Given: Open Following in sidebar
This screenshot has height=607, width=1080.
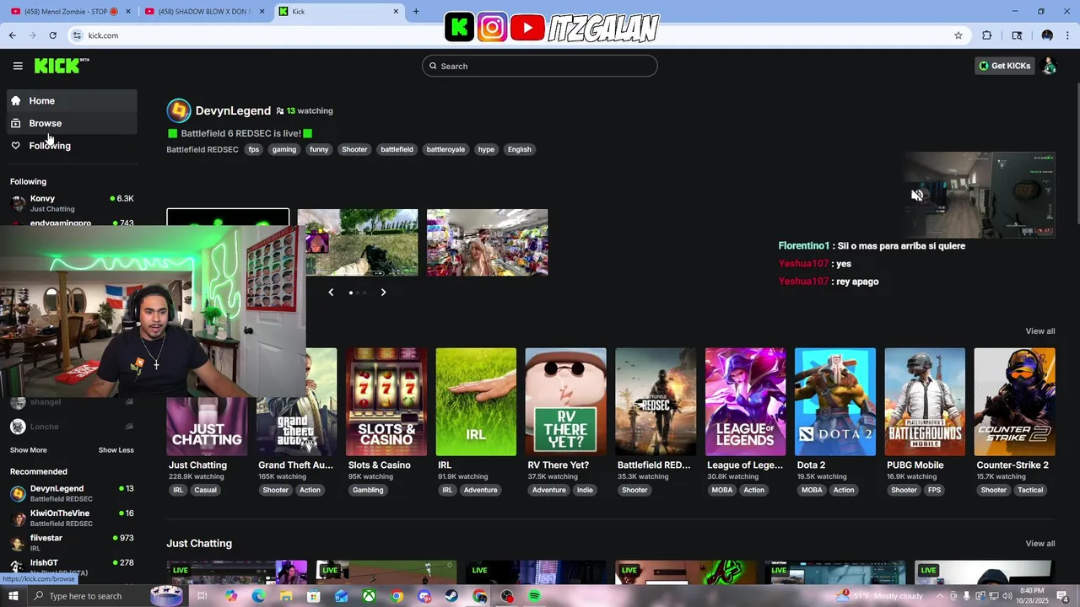Looking at the screenshot, I should pyautogui.click(x=72, y=146).
